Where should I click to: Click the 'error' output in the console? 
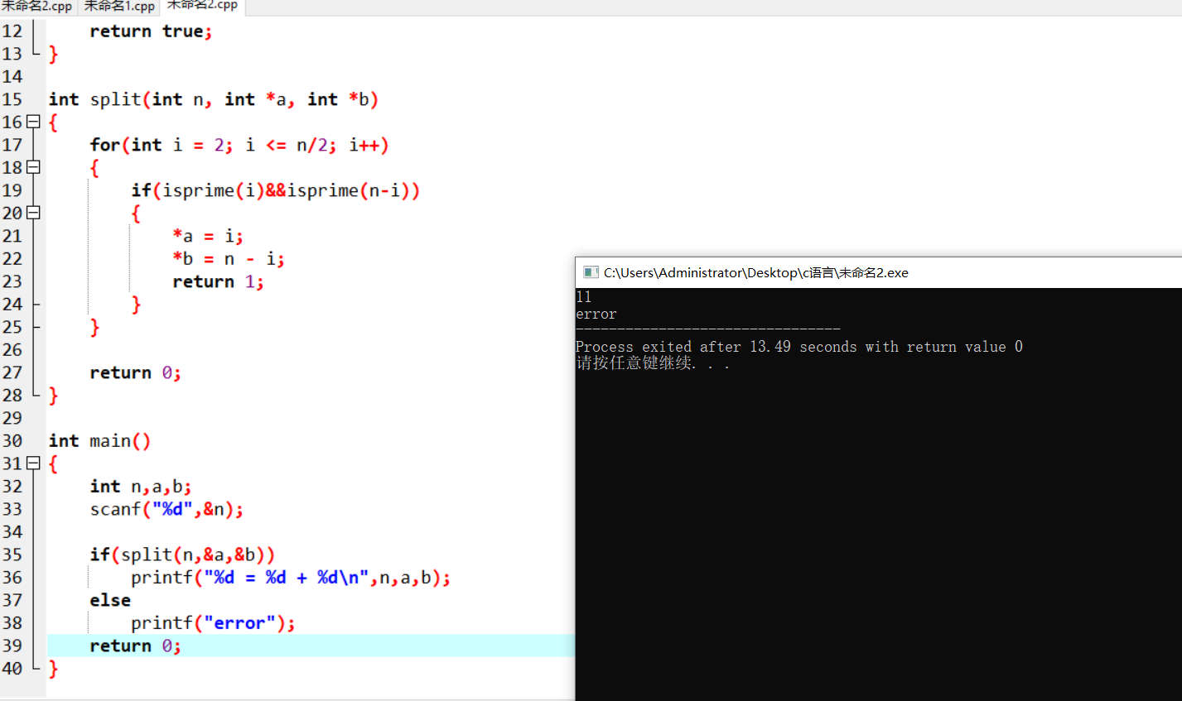coord(596,314)
